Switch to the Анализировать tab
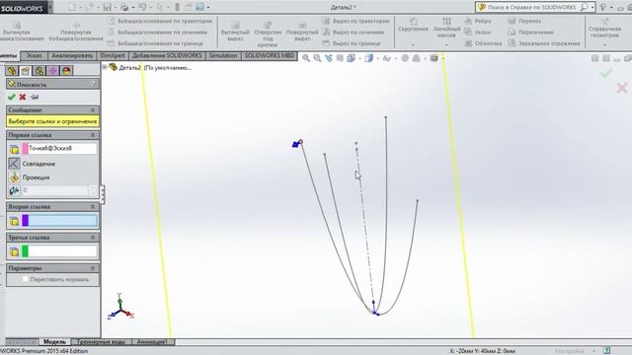 click(x=72, y=56)
